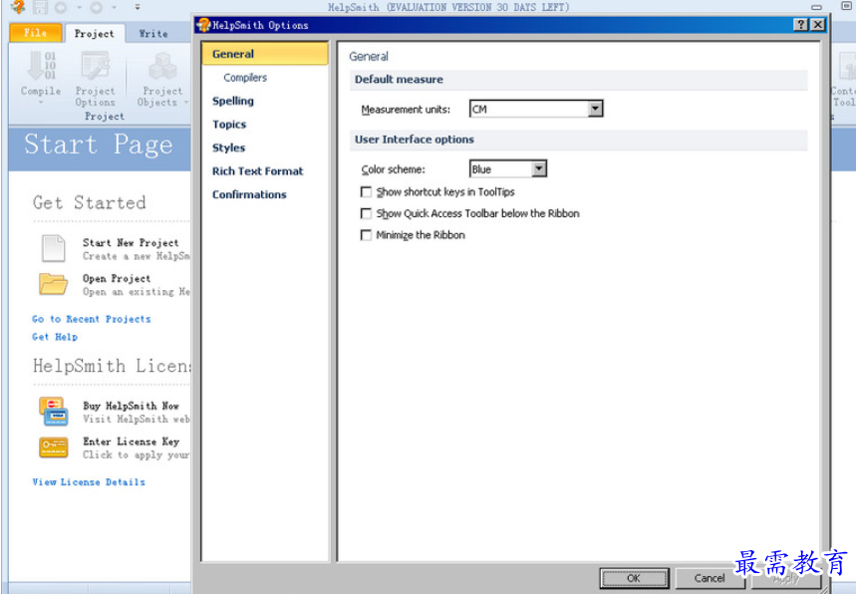Click the 'Color scheme:' label
This screenshot has height=594, width=856.
point(393,169)
